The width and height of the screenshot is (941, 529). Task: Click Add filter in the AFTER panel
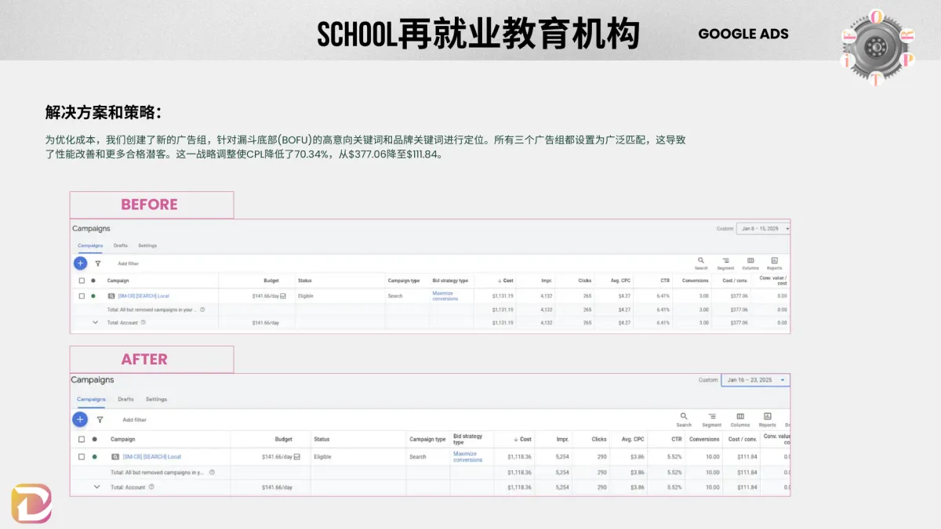pos(134,419)
